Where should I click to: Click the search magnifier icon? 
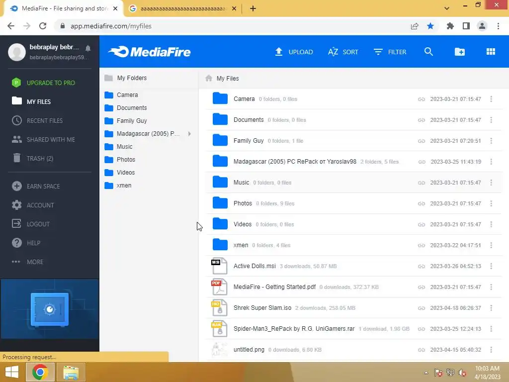428,51
